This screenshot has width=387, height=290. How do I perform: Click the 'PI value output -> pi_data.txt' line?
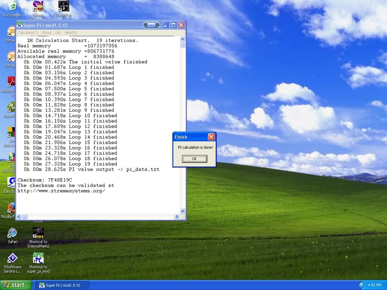(91, 170)
